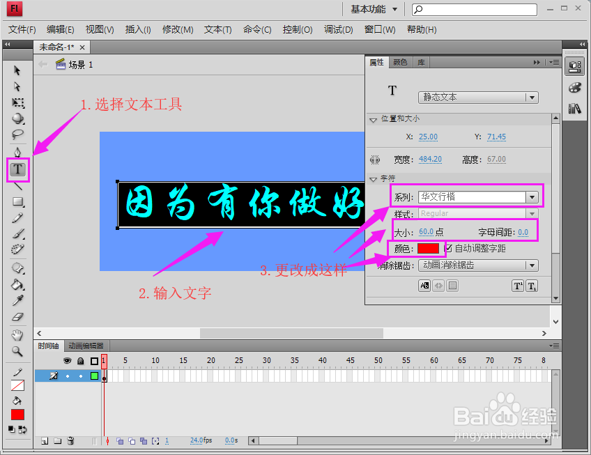Select the Lasso tool

click(17, 134)
